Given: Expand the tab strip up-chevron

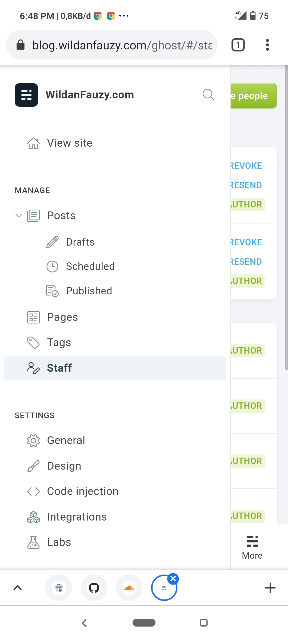Looking at the screenshot, I should point(18,588).
